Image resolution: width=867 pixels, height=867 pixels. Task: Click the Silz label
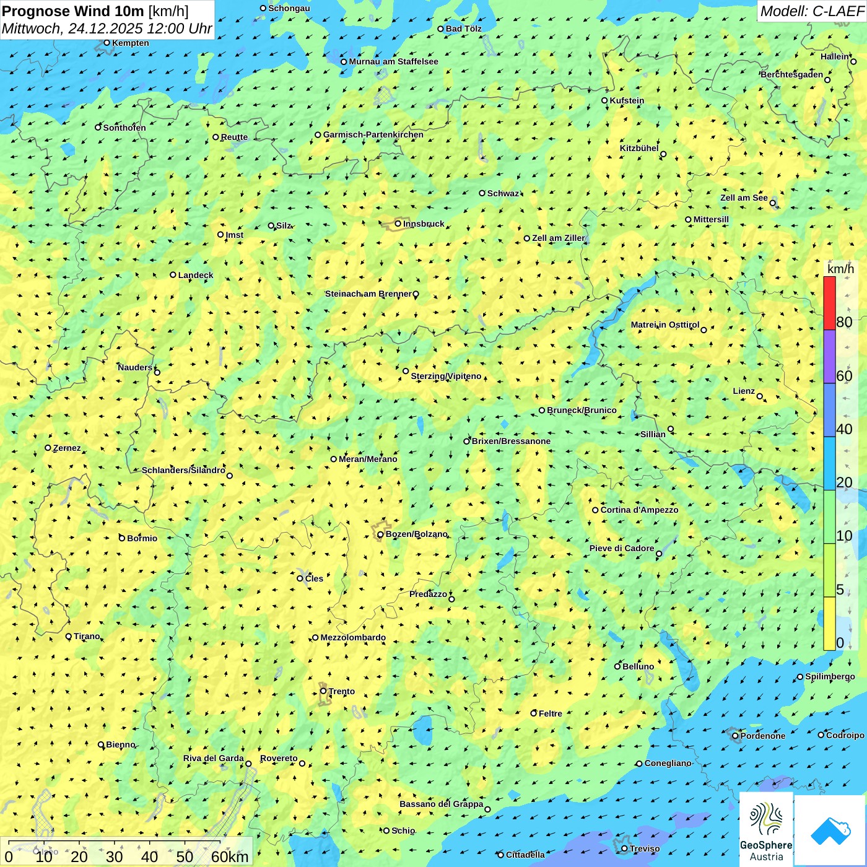(x=284, y=225)
